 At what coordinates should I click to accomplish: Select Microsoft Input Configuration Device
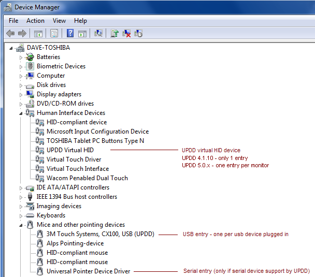pyautogui.click(x=97, y=132)
